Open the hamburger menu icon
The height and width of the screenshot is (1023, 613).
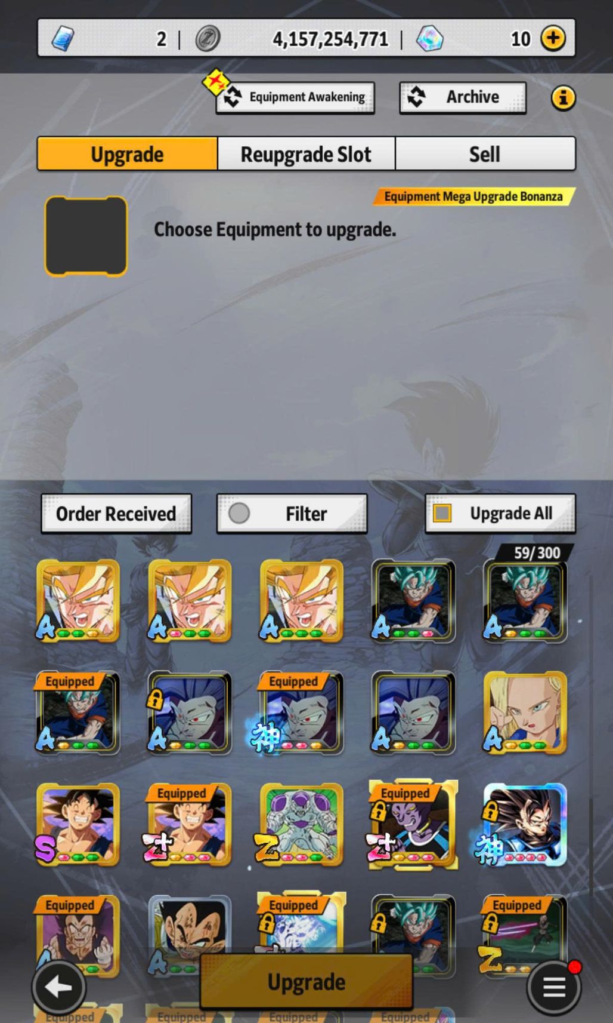pos(553,987)
